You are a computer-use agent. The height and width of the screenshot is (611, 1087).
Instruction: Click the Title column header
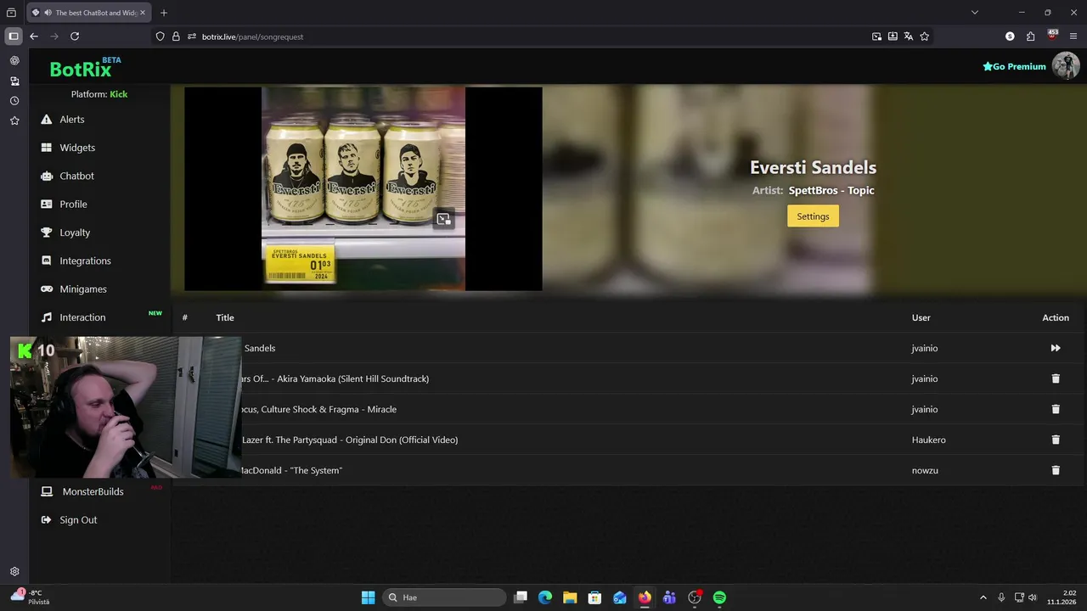(x=225, y=317)
